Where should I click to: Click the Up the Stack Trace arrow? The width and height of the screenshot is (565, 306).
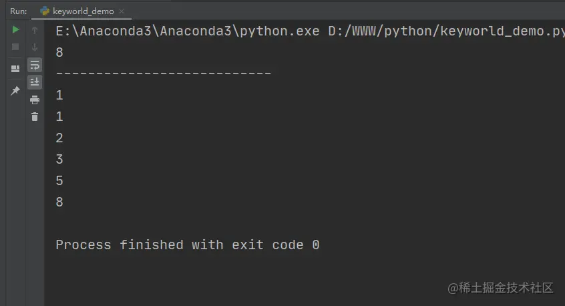coord(35,30)
